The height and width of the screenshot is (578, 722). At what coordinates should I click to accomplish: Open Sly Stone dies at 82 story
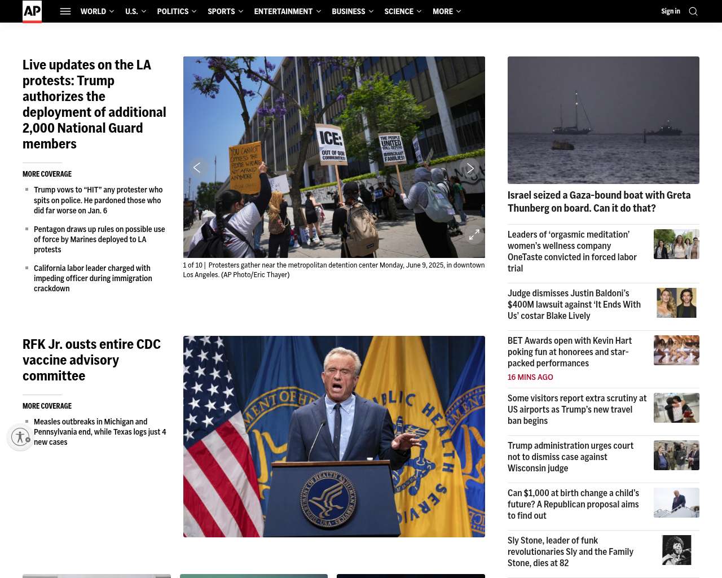pos(570,551)
